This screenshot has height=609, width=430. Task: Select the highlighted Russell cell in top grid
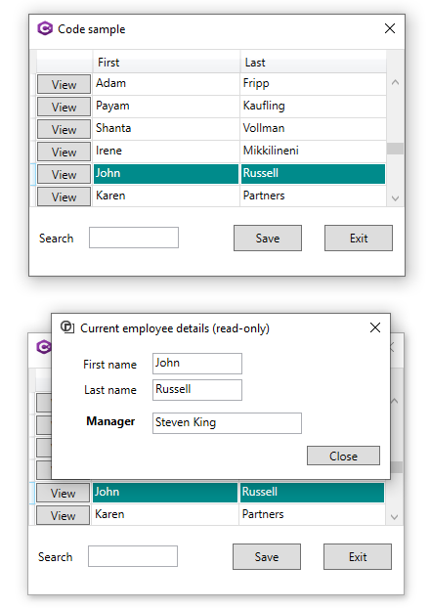(x=313, y=174)
